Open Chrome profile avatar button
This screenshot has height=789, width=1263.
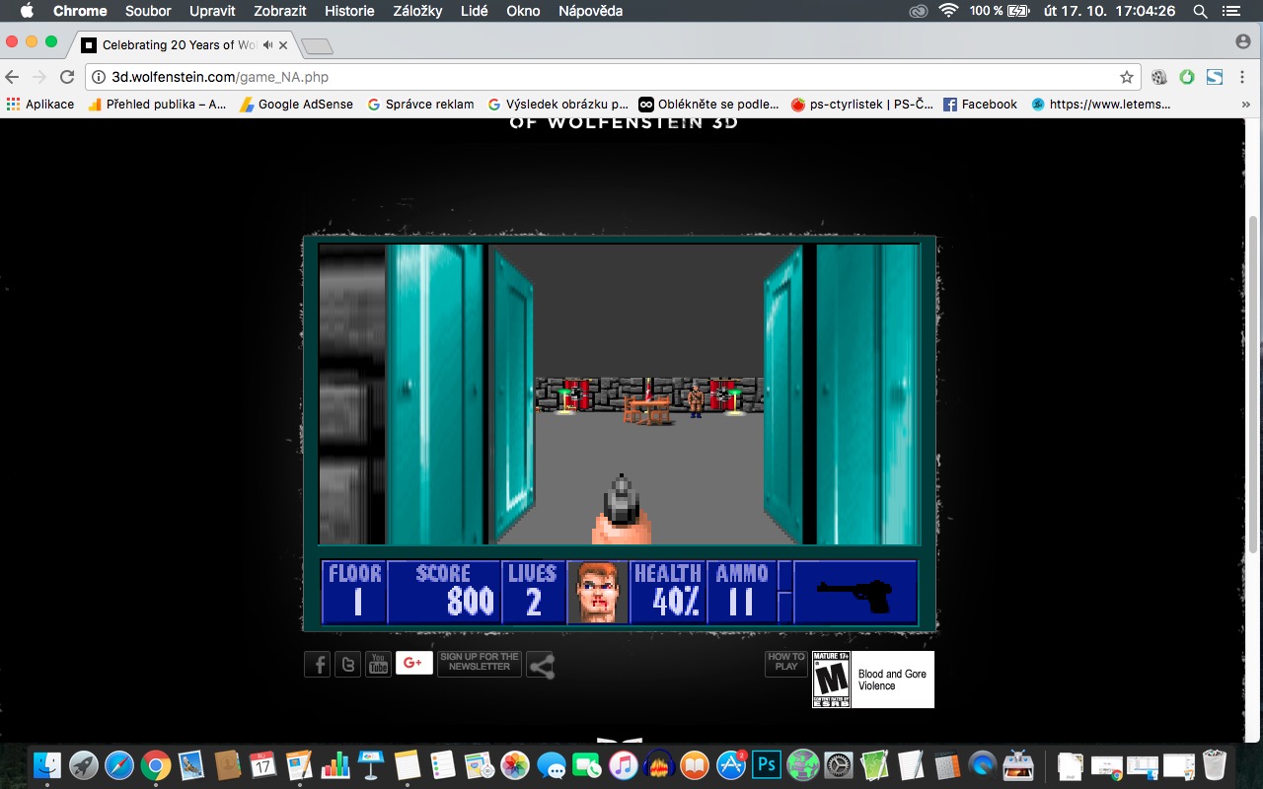1243,41
